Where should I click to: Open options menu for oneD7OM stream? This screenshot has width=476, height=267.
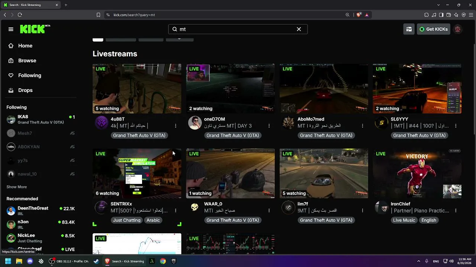(269, 126)
